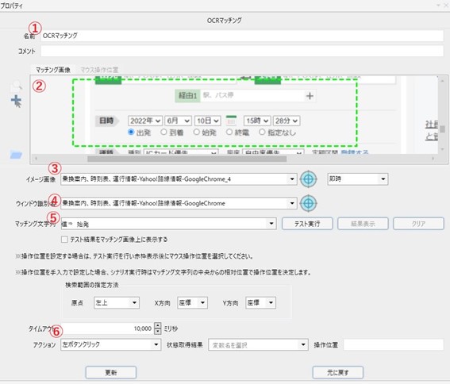Select 終電 radio button in preview
This screenshot has width=450, height=384.
point(229,132)
